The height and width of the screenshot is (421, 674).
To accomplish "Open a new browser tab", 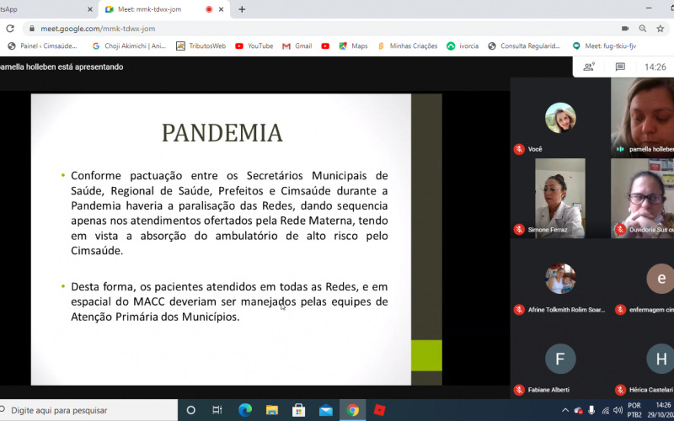I will pyautogui.click(x=242, y=9).
